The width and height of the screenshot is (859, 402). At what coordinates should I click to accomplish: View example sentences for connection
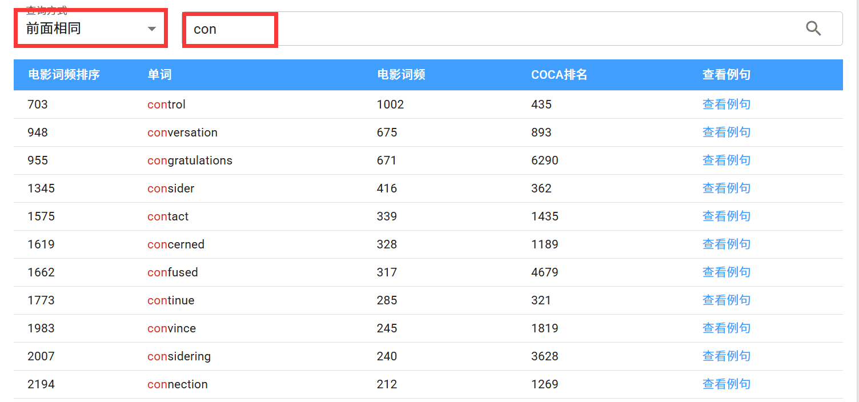click(726, 384)
